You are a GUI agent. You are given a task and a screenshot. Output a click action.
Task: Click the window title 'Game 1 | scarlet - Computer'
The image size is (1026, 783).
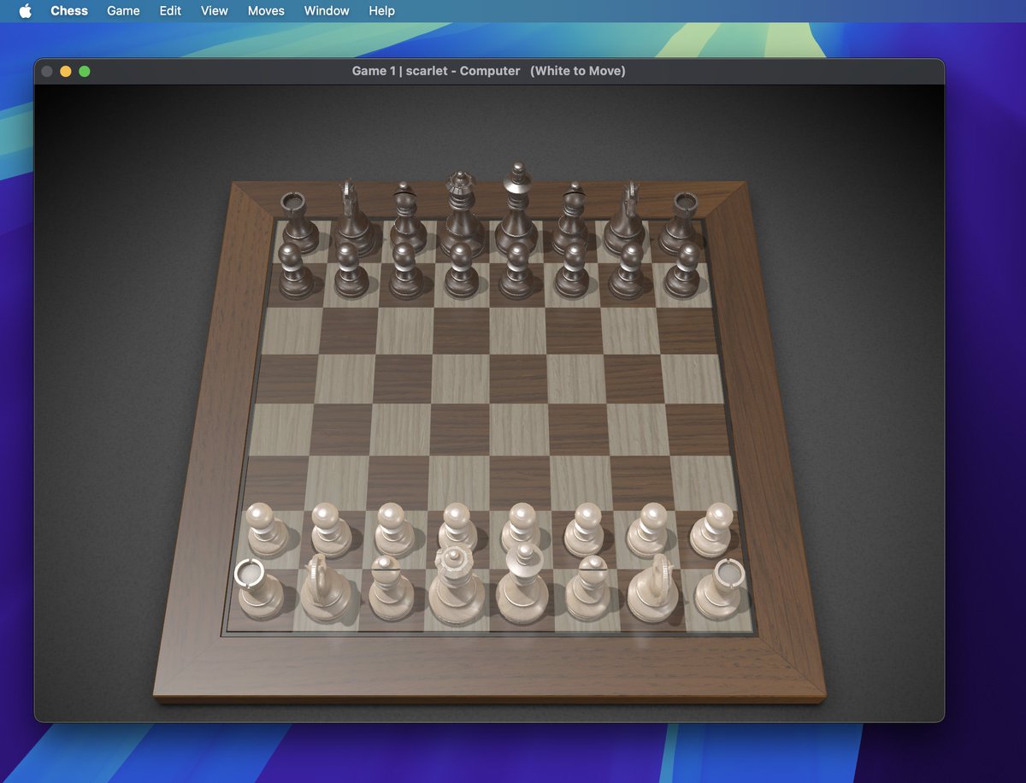436,71
